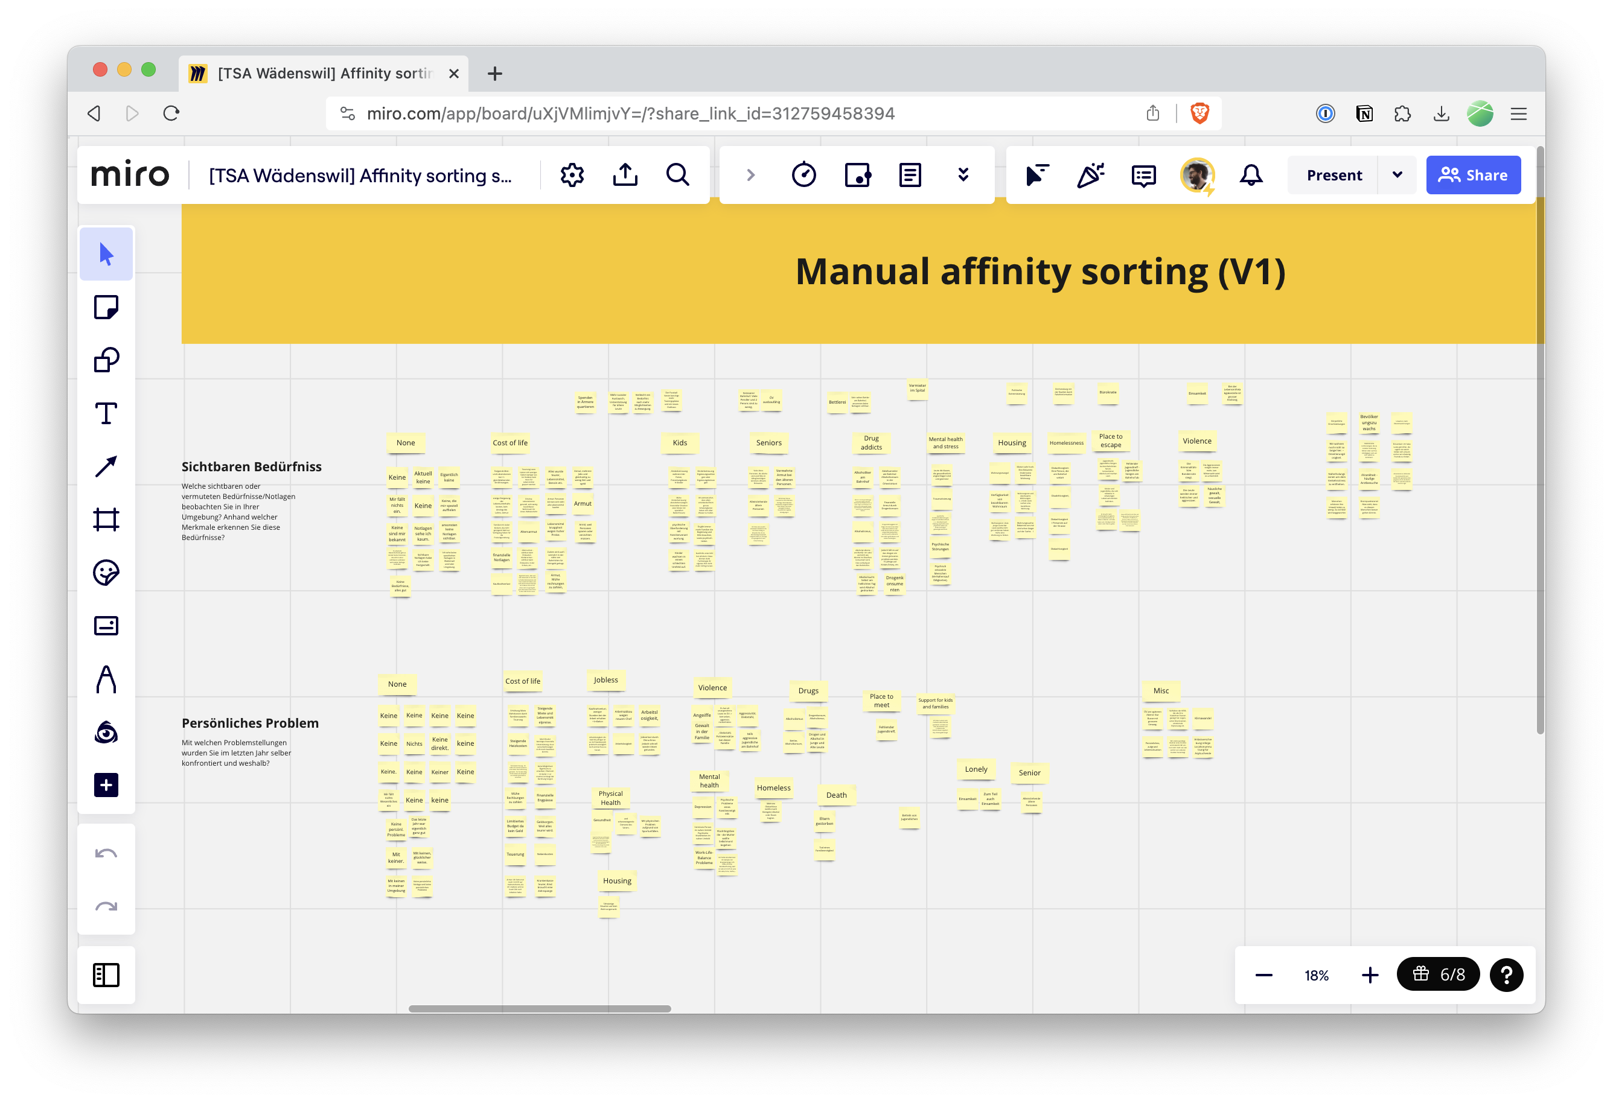Open the notes panel
1613x1103 pixels.
(x=910, y=175)
